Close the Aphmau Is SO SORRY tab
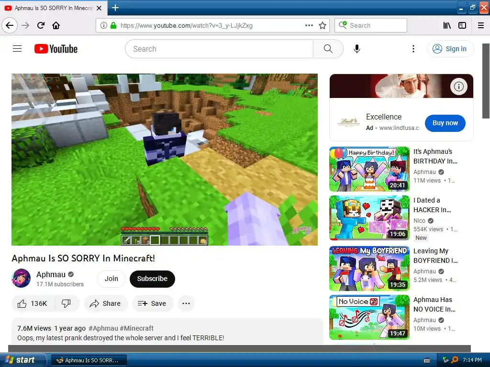The image size is (490, 367). [x=99, y=8]
